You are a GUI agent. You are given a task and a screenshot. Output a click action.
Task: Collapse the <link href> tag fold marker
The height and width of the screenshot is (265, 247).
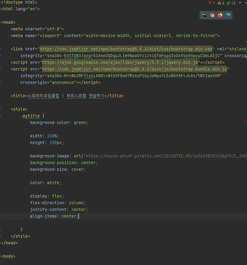tap(1, 49)
